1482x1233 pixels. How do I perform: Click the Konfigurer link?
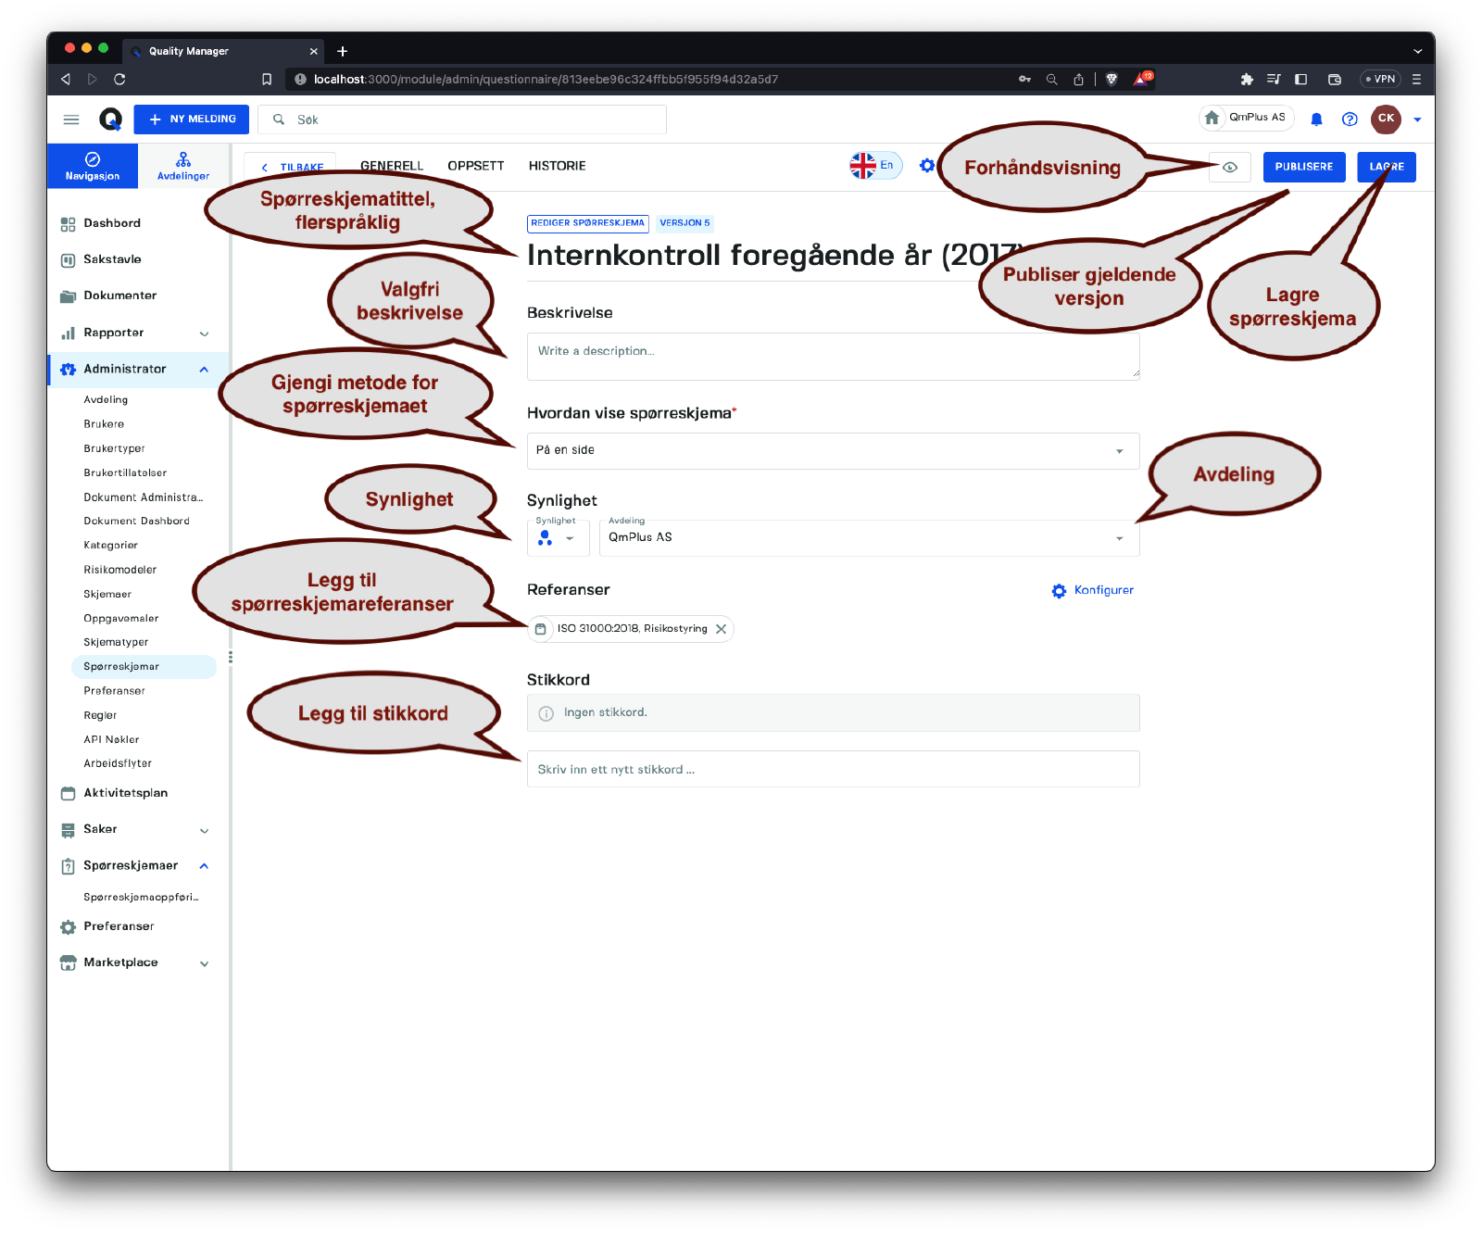click(x=1094, y=590)
